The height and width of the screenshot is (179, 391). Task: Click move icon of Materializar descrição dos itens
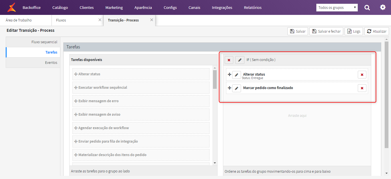[76, 155]
